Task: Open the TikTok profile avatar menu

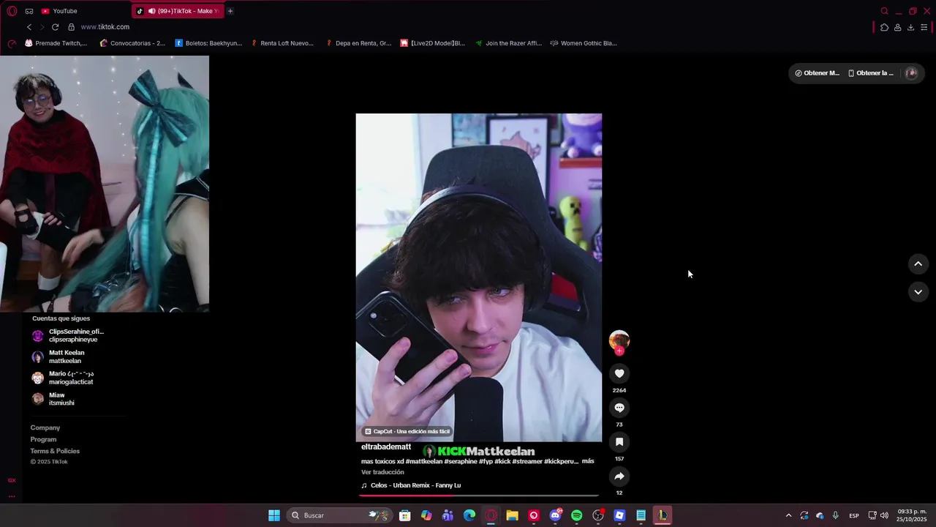Action: (x=911, y=73)
